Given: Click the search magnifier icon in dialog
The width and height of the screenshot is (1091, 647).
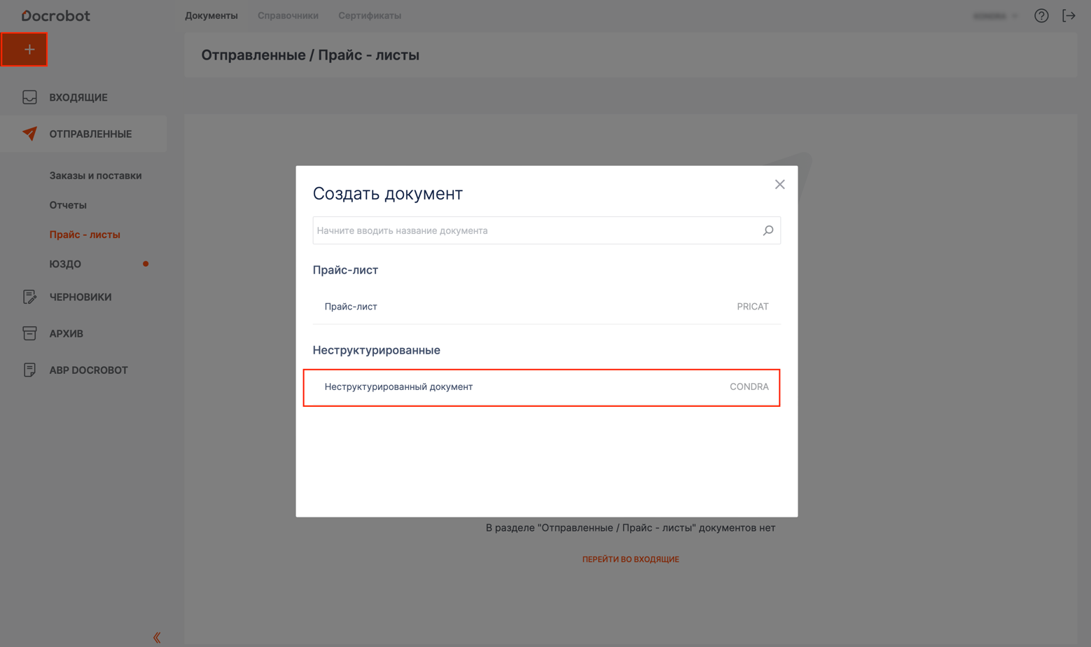Looking at the screenshot, I should [x=768, y=230].
